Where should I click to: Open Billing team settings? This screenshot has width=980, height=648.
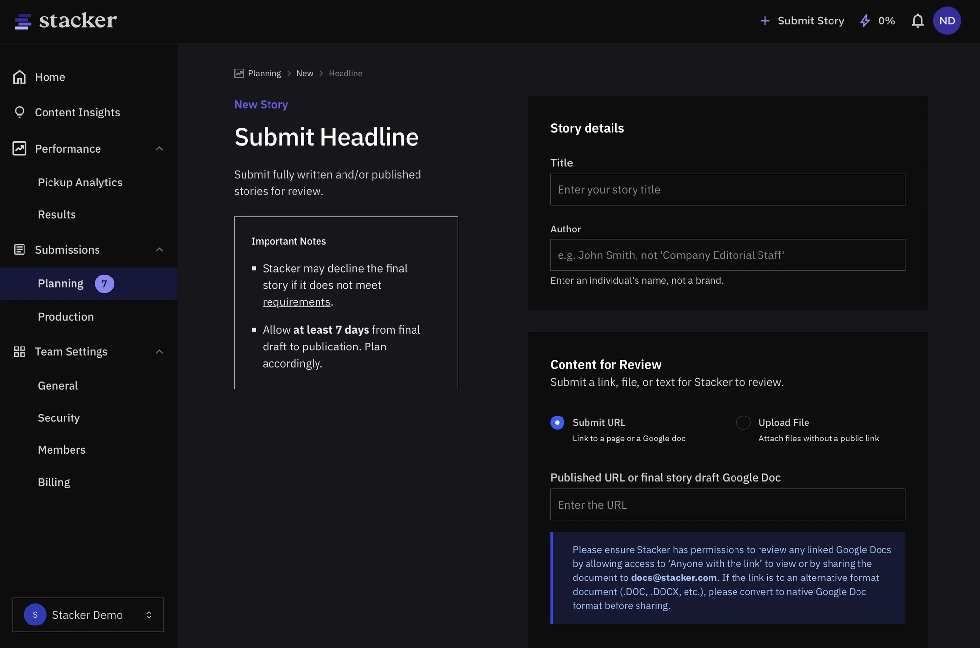pyautogui.click(x=54, y=482)
